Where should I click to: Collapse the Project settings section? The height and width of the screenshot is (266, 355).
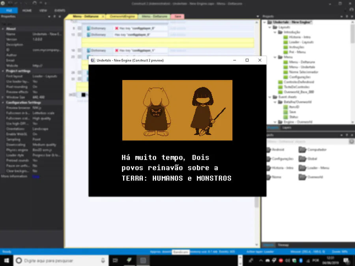coord(3,71)
